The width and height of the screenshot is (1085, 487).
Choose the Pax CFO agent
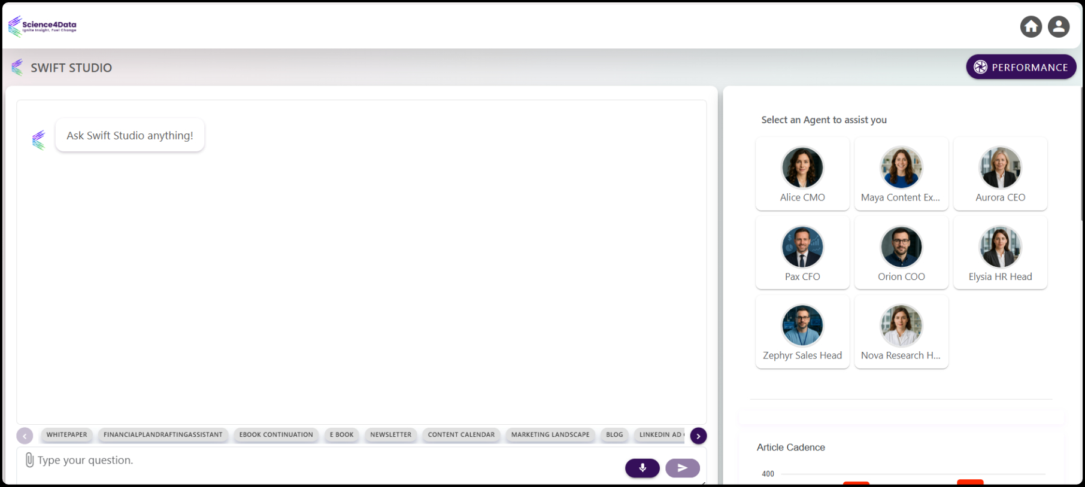pos(802,253)
